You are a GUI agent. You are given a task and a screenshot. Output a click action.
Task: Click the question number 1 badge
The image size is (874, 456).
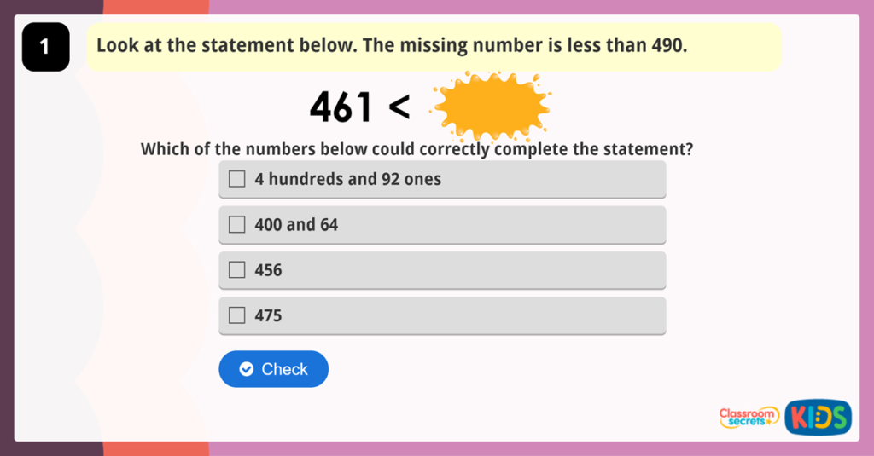point(45,48)
